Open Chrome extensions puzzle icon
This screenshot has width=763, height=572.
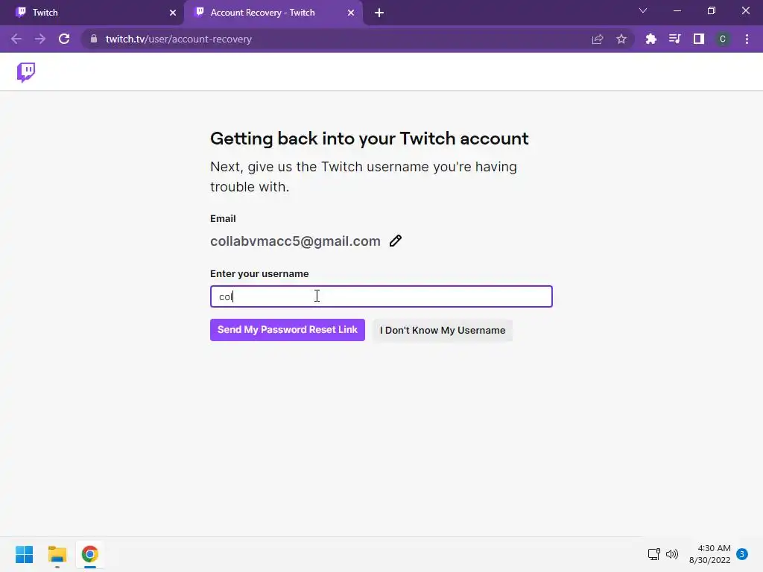pos(650,39)
